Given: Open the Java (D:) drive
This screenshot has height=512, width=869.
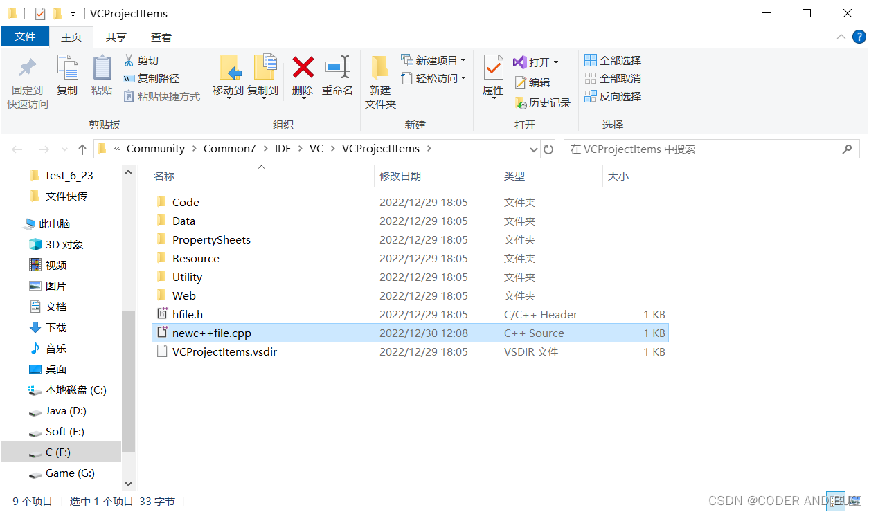Looking at the screenshot, I should 66,410.
